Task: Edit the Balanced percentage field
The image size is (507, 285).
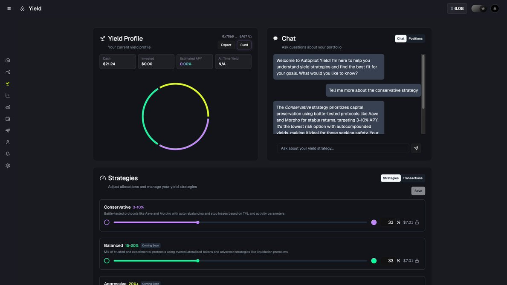Action: (388, 261)
